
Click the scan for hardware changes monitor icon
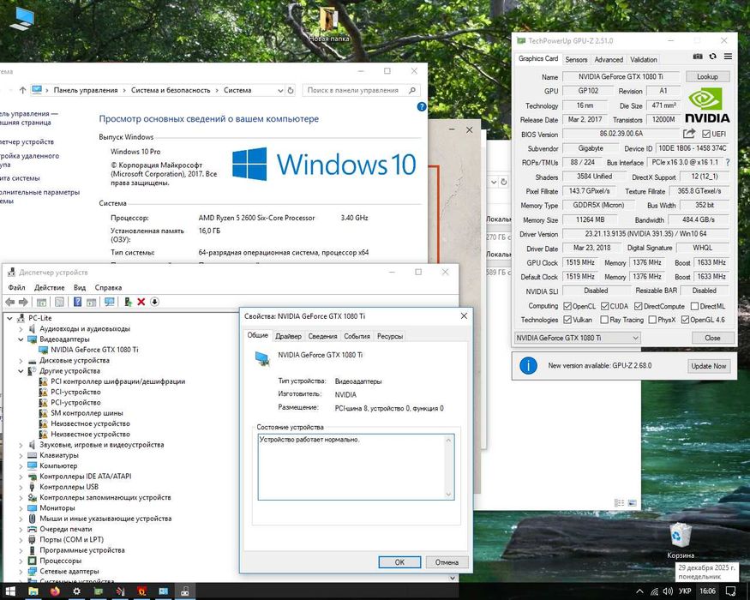(109, 302)
